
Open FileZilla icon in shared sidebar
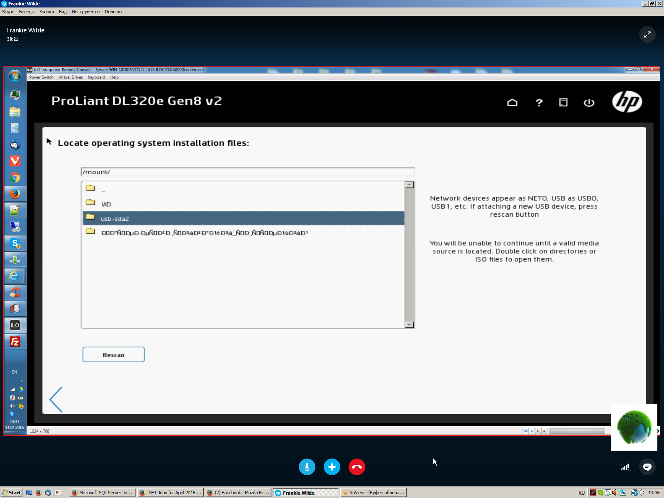15,342
